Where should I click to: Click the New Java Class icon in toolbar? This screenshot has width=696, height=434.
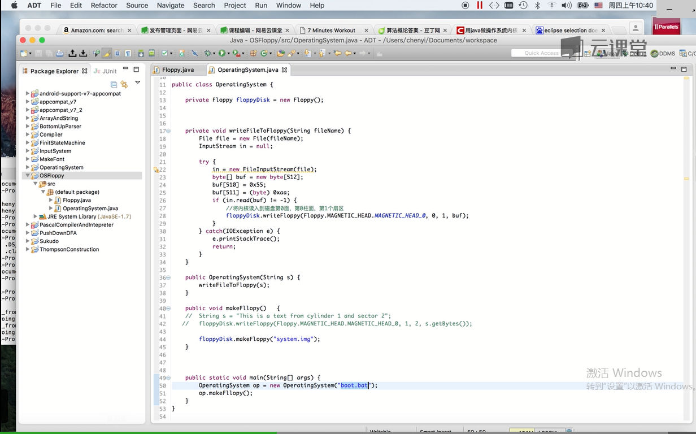(x=263, y=53)
